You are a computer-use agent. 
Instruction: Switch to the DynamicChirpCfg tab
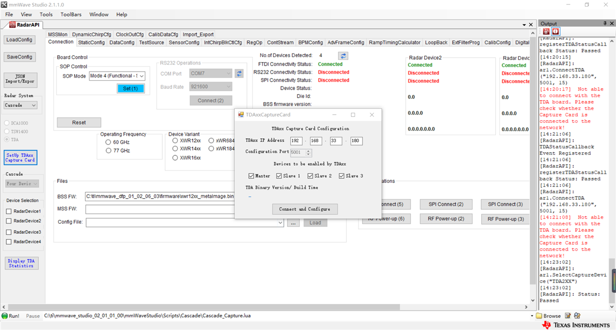92,35
